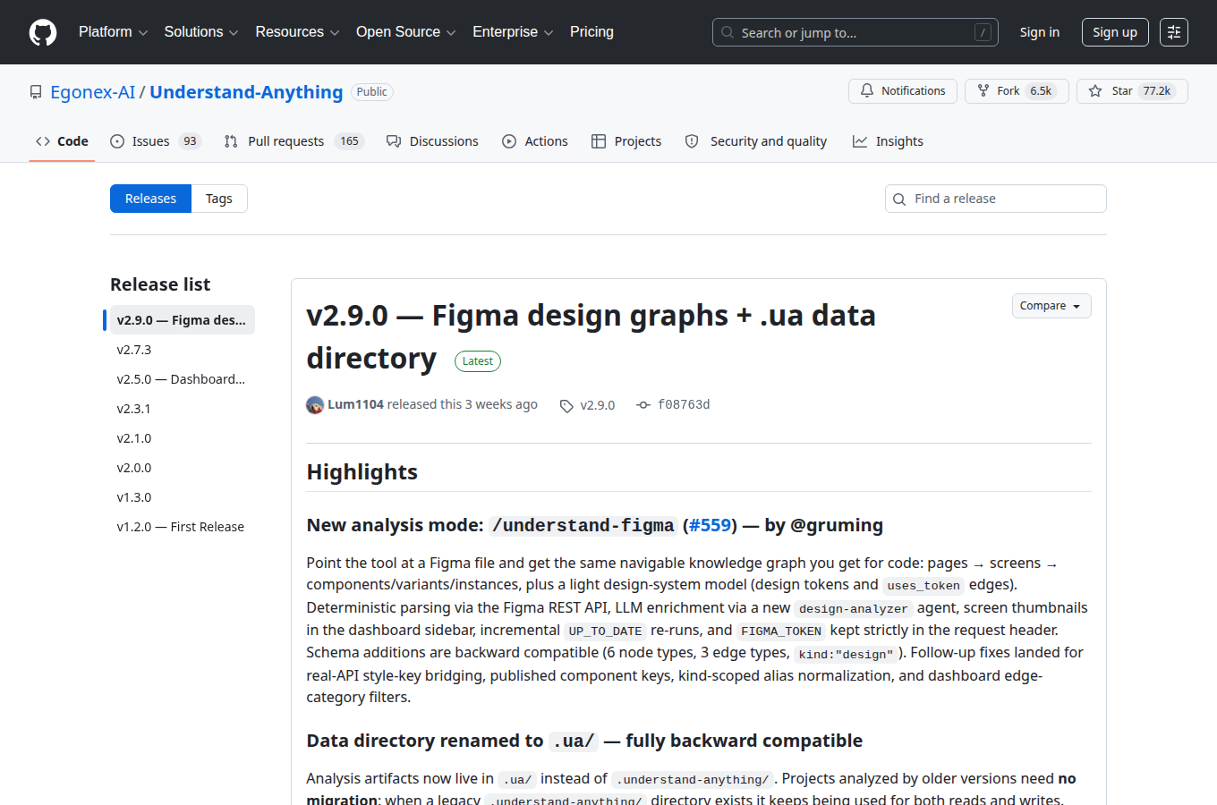
Task: Switch to the Code tab
Action: 62,141
